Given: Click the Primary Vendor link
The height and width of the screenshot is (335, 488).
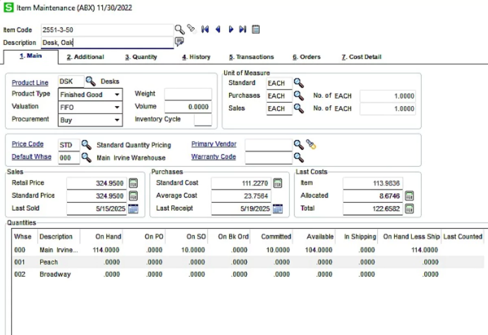Looking at the screenshot, I should (214, 144).
